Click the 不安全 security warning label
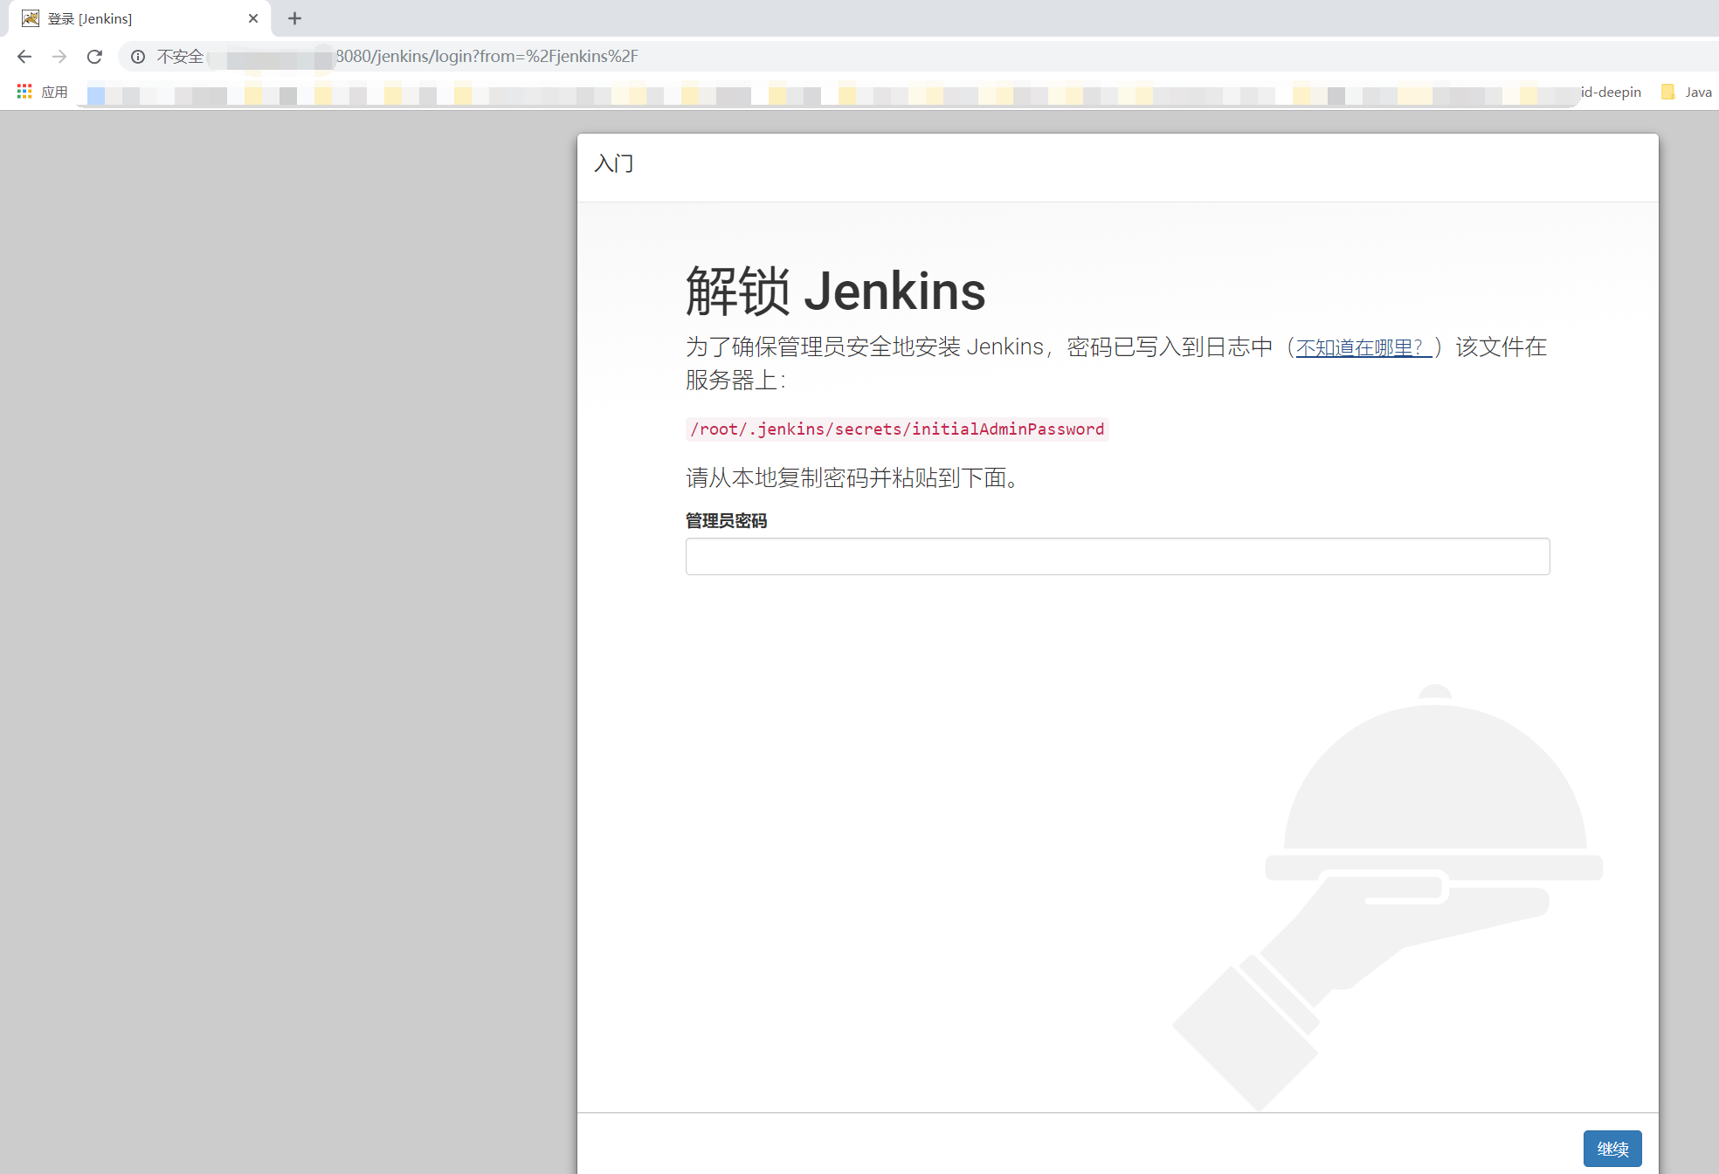 (180, 57)
